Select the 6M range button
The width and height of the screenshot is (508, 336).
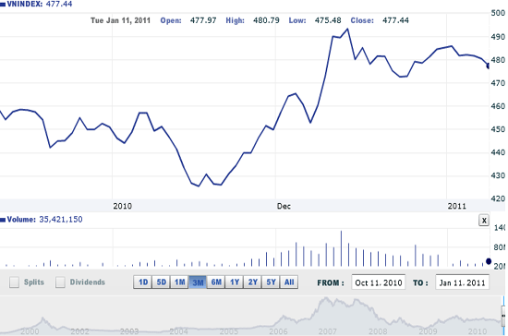[216, 282]
